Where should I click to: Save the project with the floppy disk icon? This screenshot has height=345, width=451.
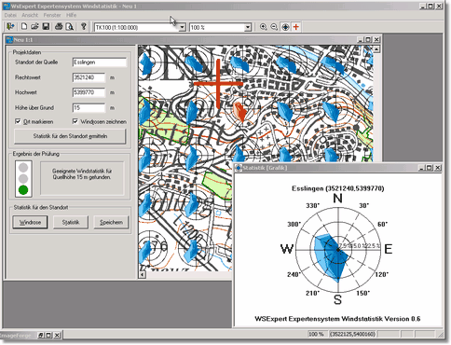[x=46, y=27]
